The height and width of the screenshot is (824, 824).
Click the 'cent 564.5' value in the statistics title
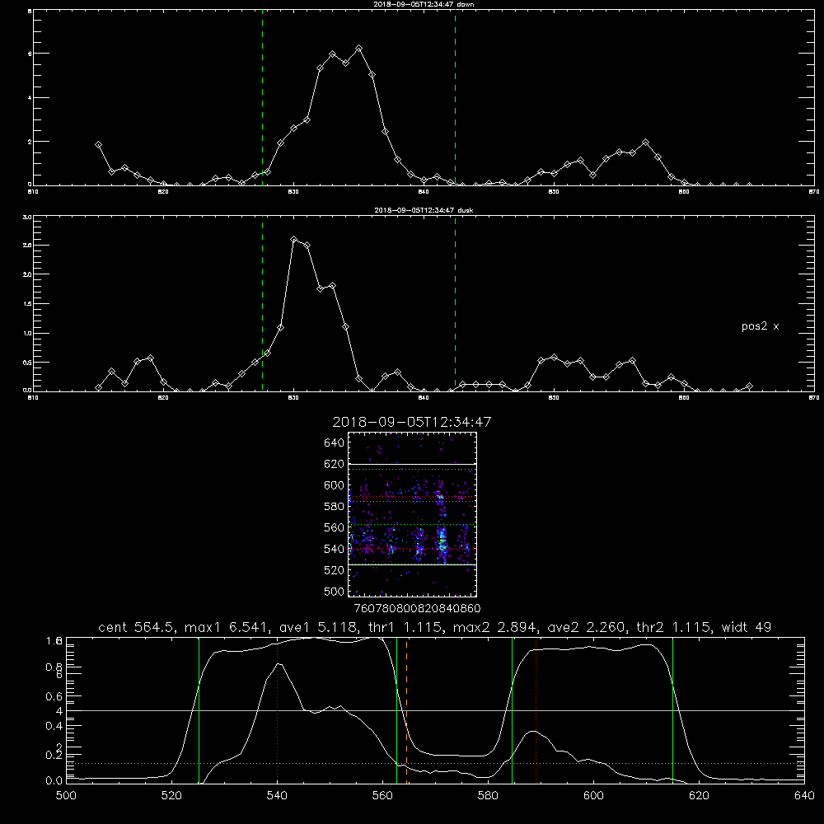(x=138, y=627)
